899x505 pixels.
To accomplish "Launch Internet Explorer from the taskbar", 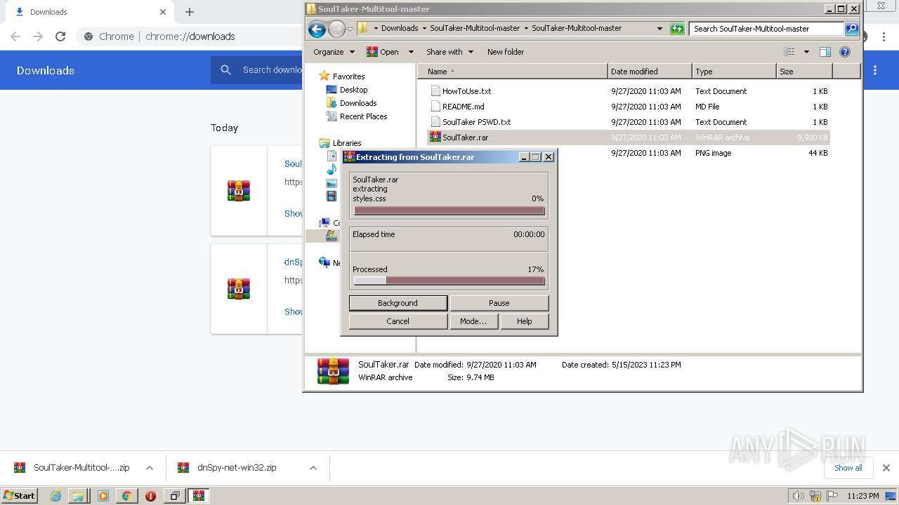I will tap(55, 496).
